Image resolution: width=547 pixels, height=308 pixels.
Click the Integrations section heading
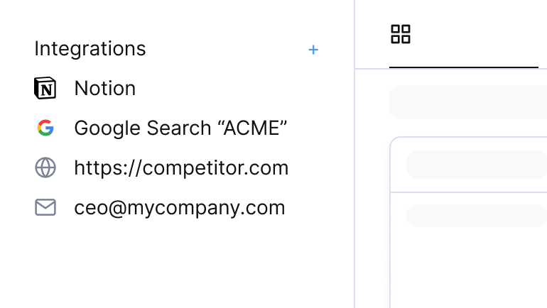click(x=90, y=49)
